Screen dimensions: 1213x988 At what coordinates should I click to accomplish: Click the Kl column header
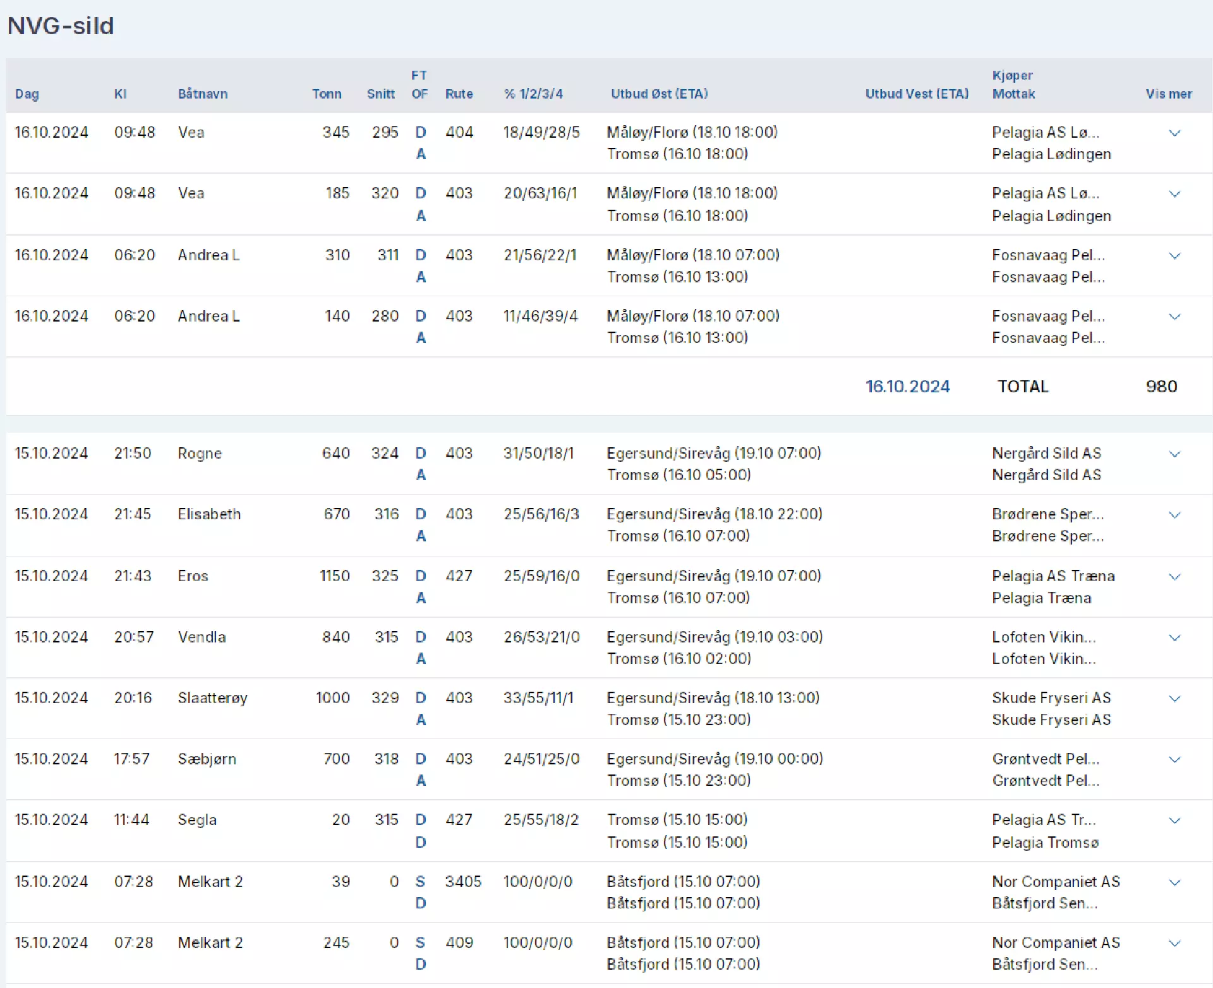pyautogui.click(x=120, y=94)
